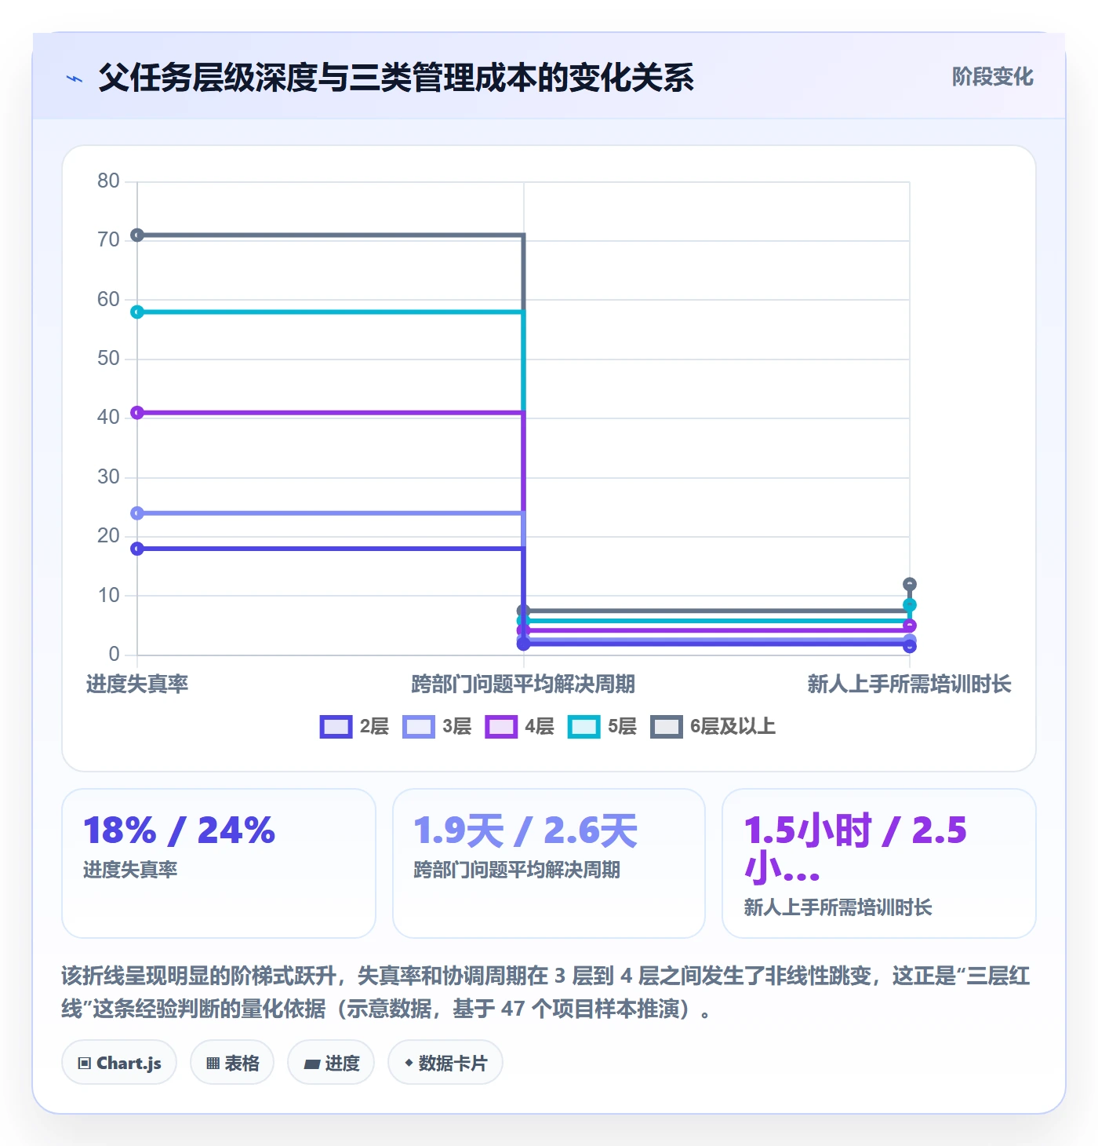Open the 1.5小时 / 2.5小... data card

pyautogui.click(x=879, y=863)
